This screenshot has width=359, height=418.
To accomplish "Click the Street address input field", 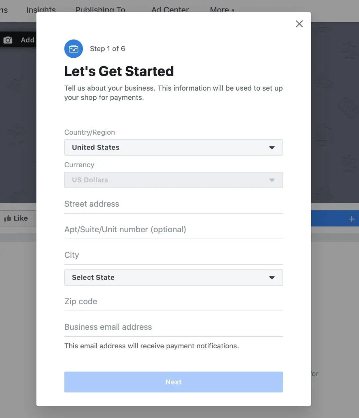I will pyautogui.click(x=174, y=204).
